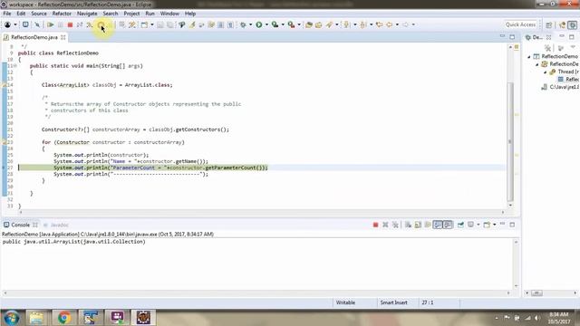Maximize the editor area
580x326 pixels.
512,37
